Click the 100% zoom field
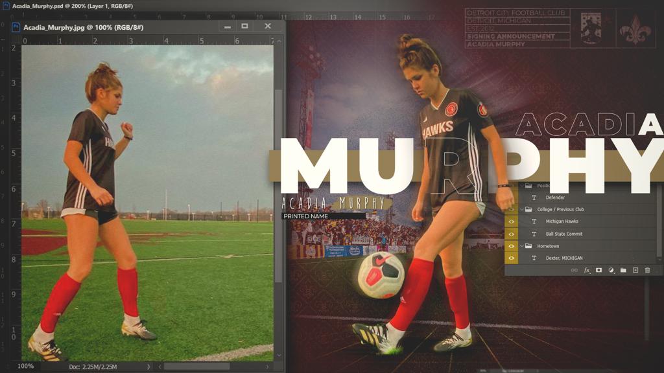The image size is (664, 373). click(25, 367)
